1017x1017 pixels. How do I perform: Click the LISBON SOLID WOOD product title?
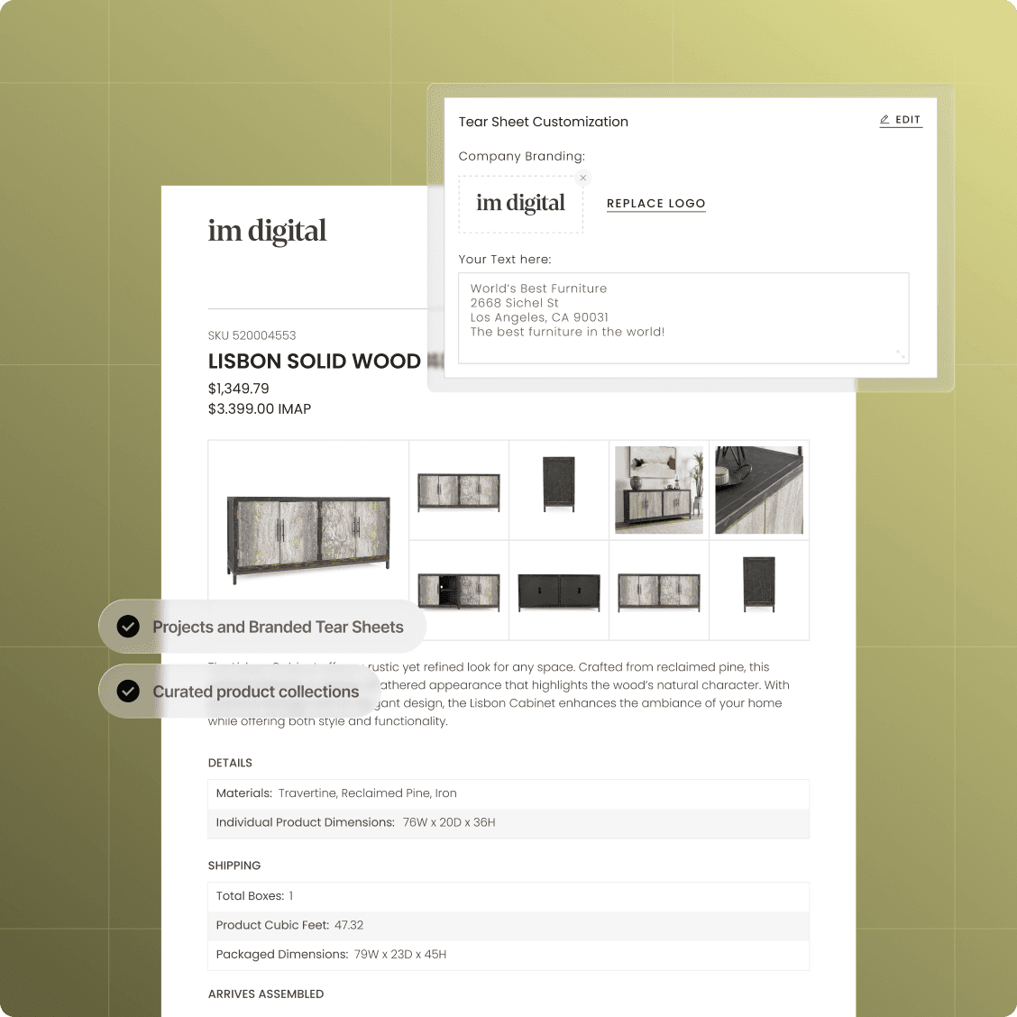(x=314, y=362)
